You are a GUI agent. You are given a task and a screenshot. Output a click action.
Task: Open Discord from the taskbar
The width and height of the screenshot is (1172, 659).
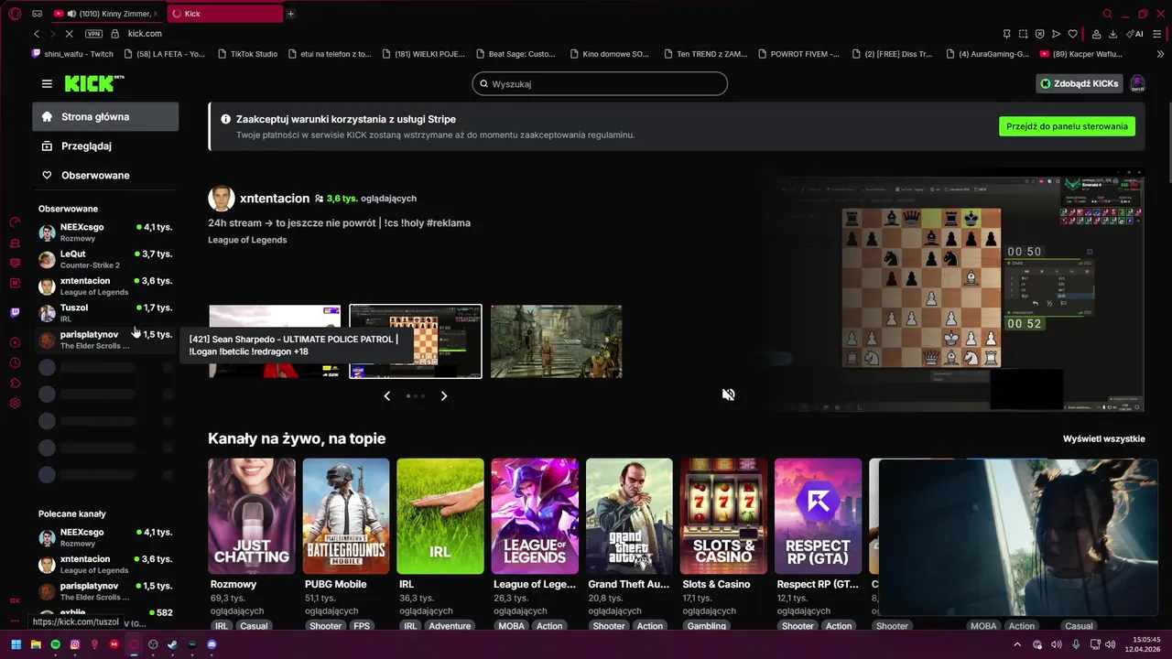[x=212, y=644]
